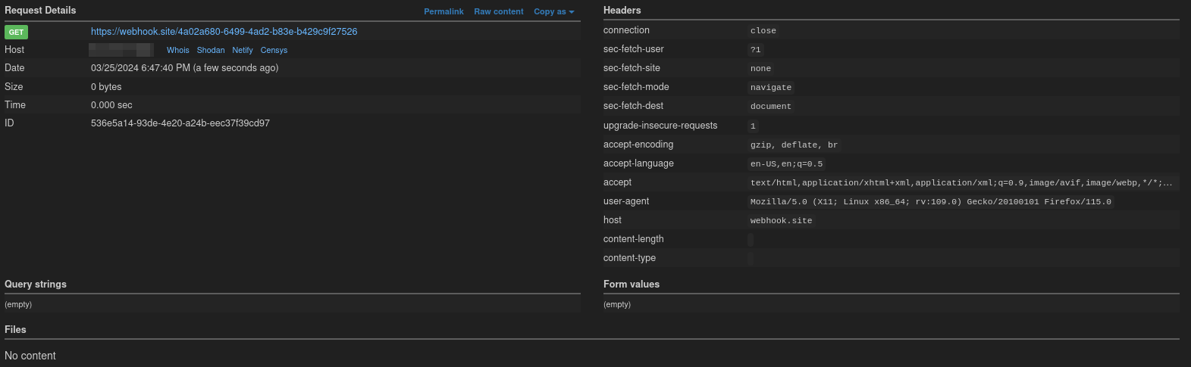The width and height of the screenshot is (1191, 367).
Task: Click the sec-fetch-user value ?1
Action: point(755,50)
